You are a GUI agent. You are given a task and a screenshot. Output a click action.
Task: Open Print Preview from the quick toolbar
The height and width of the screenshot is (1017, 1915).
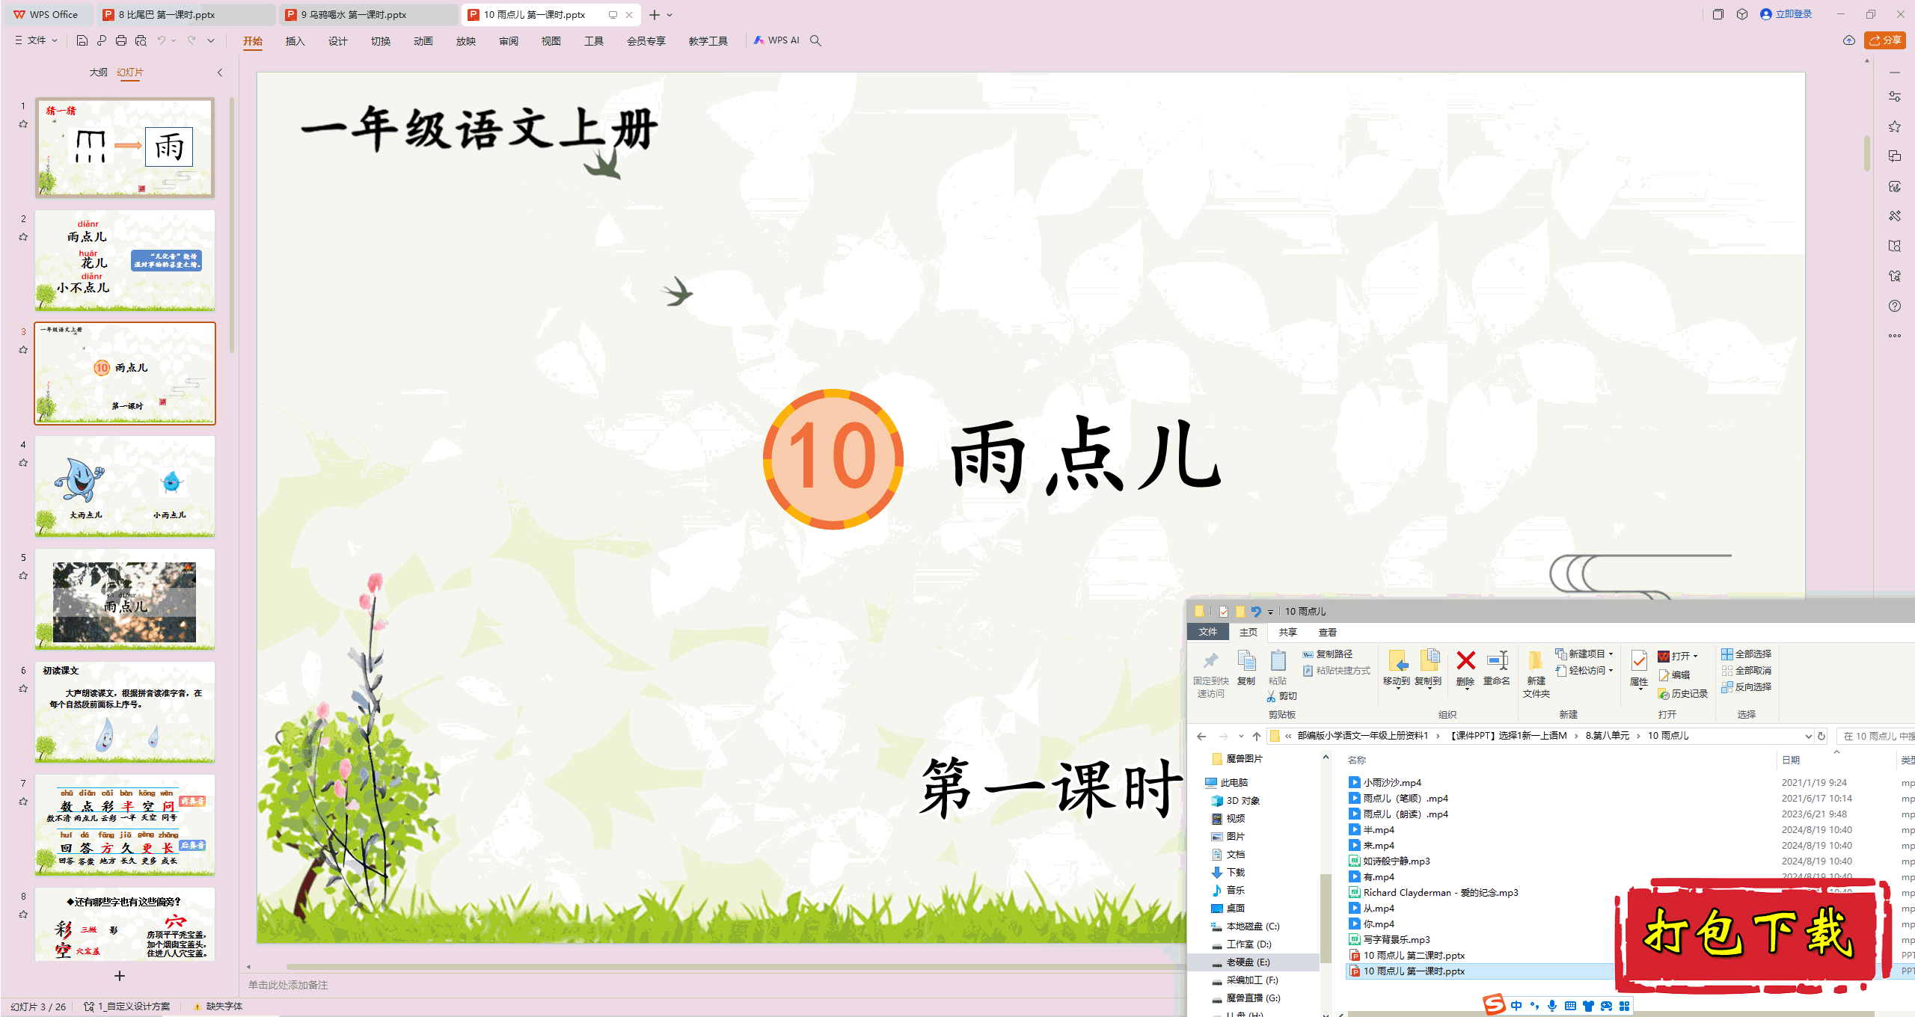(141, 40)
